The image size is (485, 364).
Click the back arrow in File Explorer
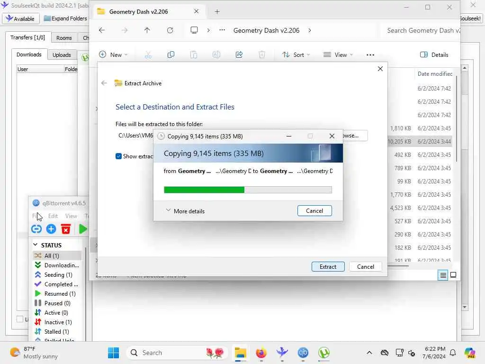pos(102,30)
